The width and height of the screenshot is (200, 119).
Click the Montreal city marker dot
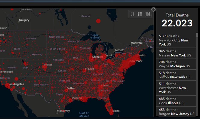click(131, 45)
